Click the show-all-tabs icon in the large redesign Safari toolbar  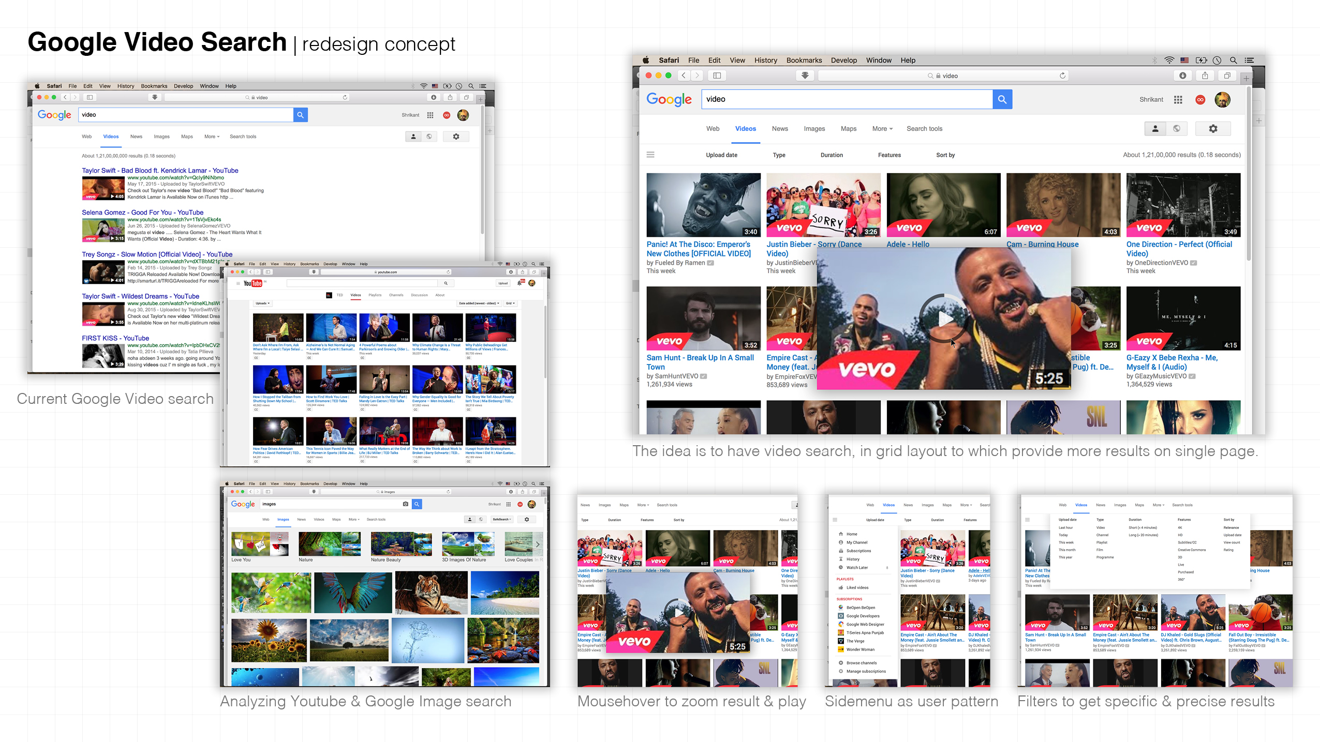[x=1227, y=75]
